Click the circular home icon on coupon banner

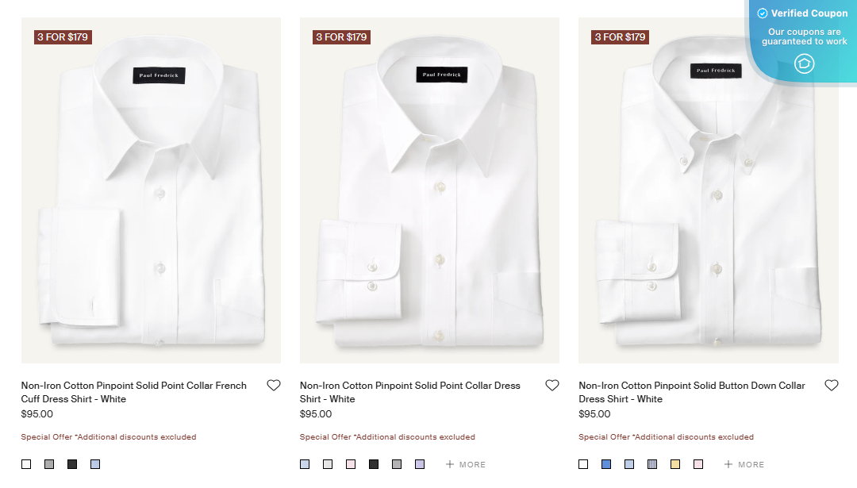pos(804,63)
